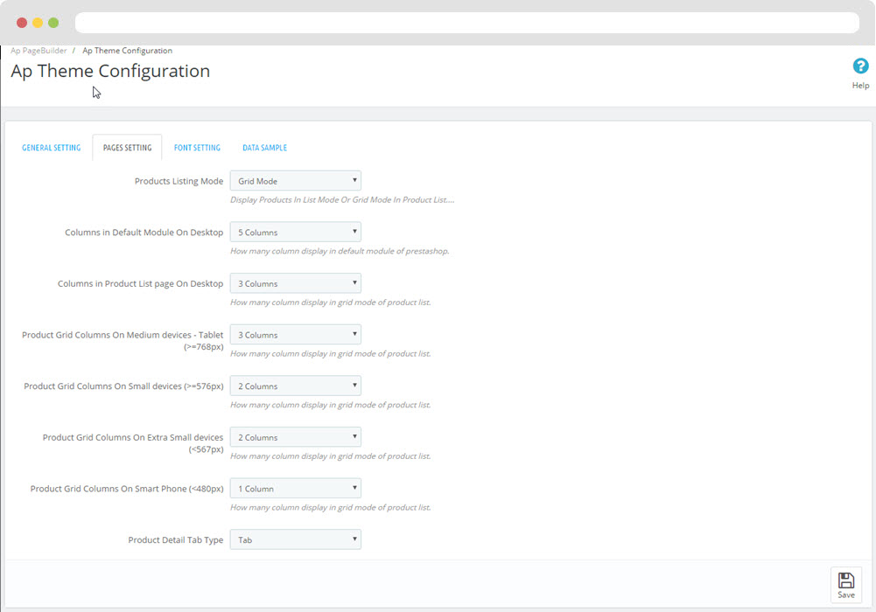
Task: Click the Ap PageBuilder breadcrumb link
Action: pyautogui.click(x=39, y=51)
